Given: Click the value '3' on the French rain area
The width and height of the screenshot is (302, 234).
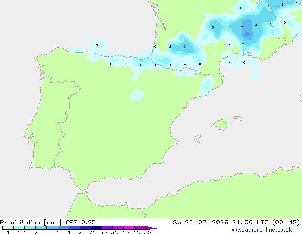Looking at the screenshot, I should (213, 27).
